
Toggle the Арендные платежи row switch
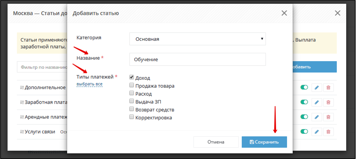304,117
